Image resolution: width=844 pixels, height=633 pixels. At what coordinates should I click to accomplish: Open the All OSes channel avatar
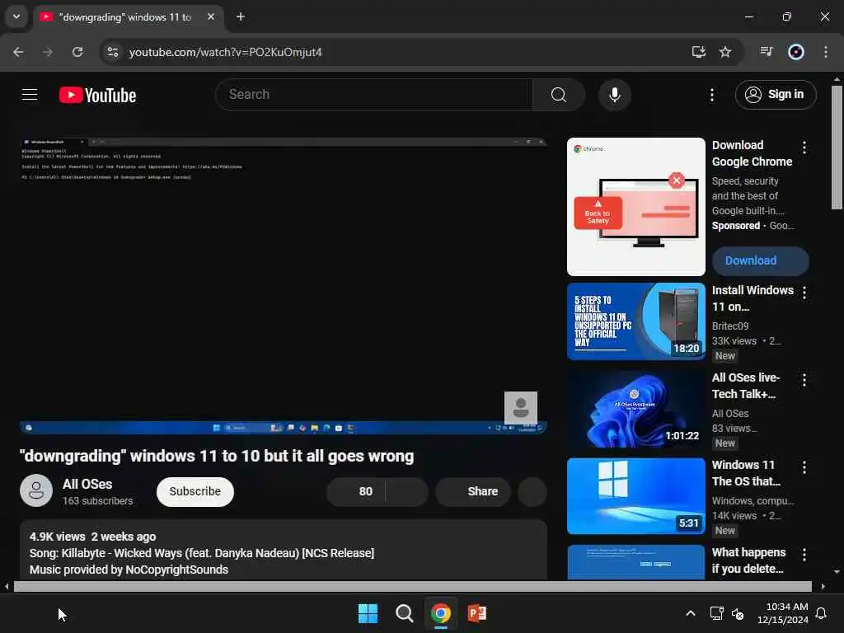coord(36,490)
